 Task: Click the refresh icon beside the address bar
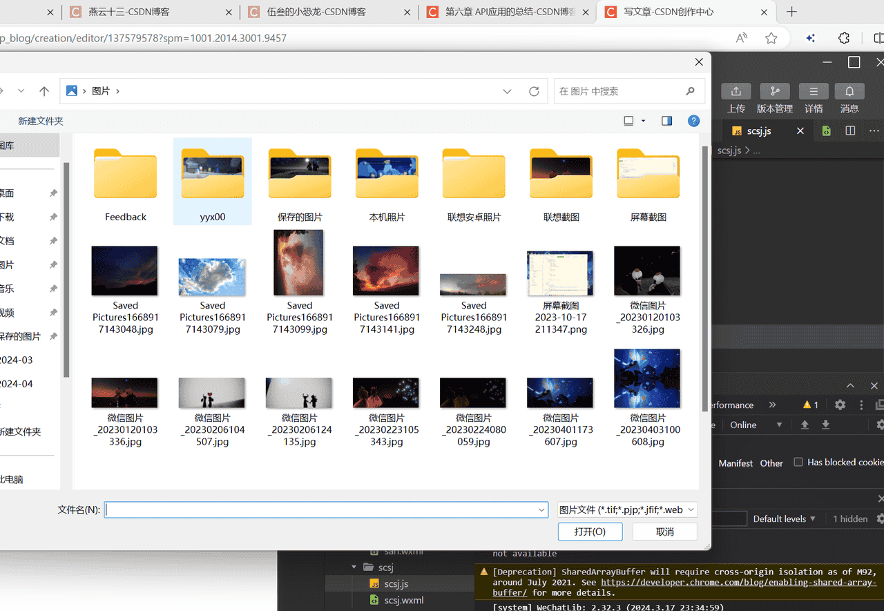click(x=533, y=91)
